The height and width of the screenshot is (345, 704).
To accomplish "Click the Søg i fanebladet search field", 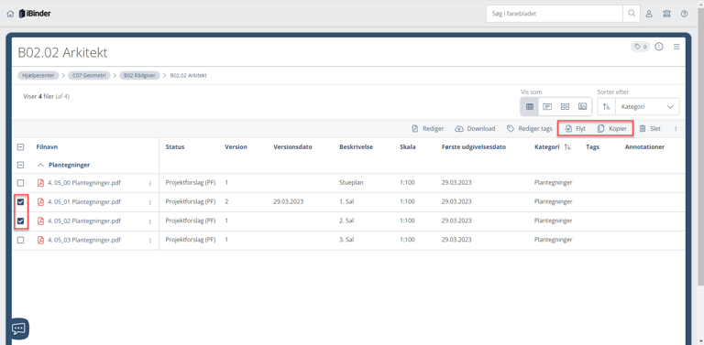I will point(555,14).
